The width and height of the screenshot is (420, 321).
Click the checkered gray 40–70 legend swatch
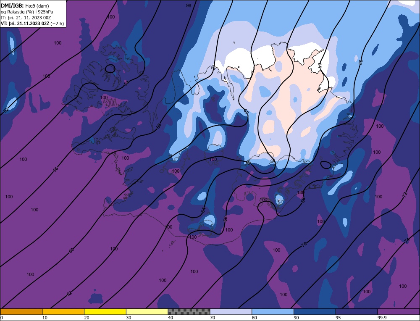pos(189,312)
